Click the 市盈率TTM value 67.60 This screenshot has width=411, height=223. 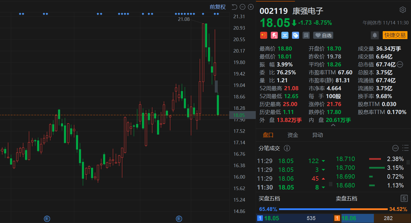click(x=345, y=72)
